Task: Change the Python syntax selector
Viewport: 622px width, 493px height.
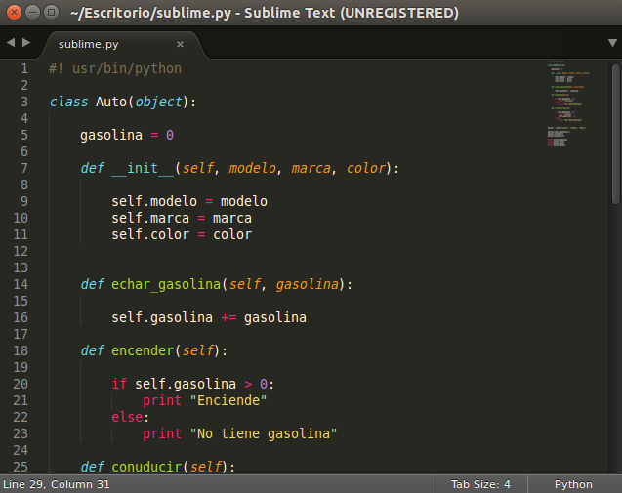Action: 573,484
